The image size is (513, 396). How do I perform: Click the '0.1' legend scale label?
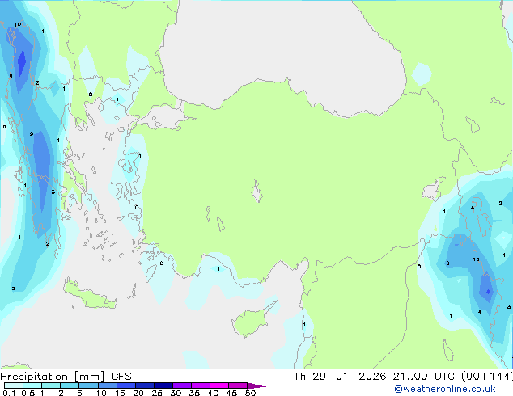click(9, 393)
